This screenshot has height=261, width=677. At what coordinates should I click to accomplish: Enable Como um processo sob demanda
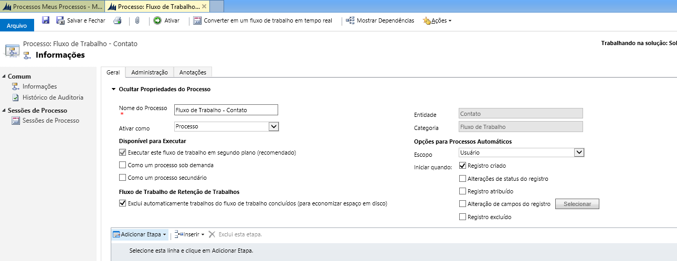click(x=123, y=165)
